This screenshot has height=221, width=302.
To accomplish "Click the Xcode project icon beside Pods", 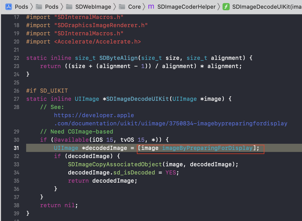I will [x=9, y=7].
